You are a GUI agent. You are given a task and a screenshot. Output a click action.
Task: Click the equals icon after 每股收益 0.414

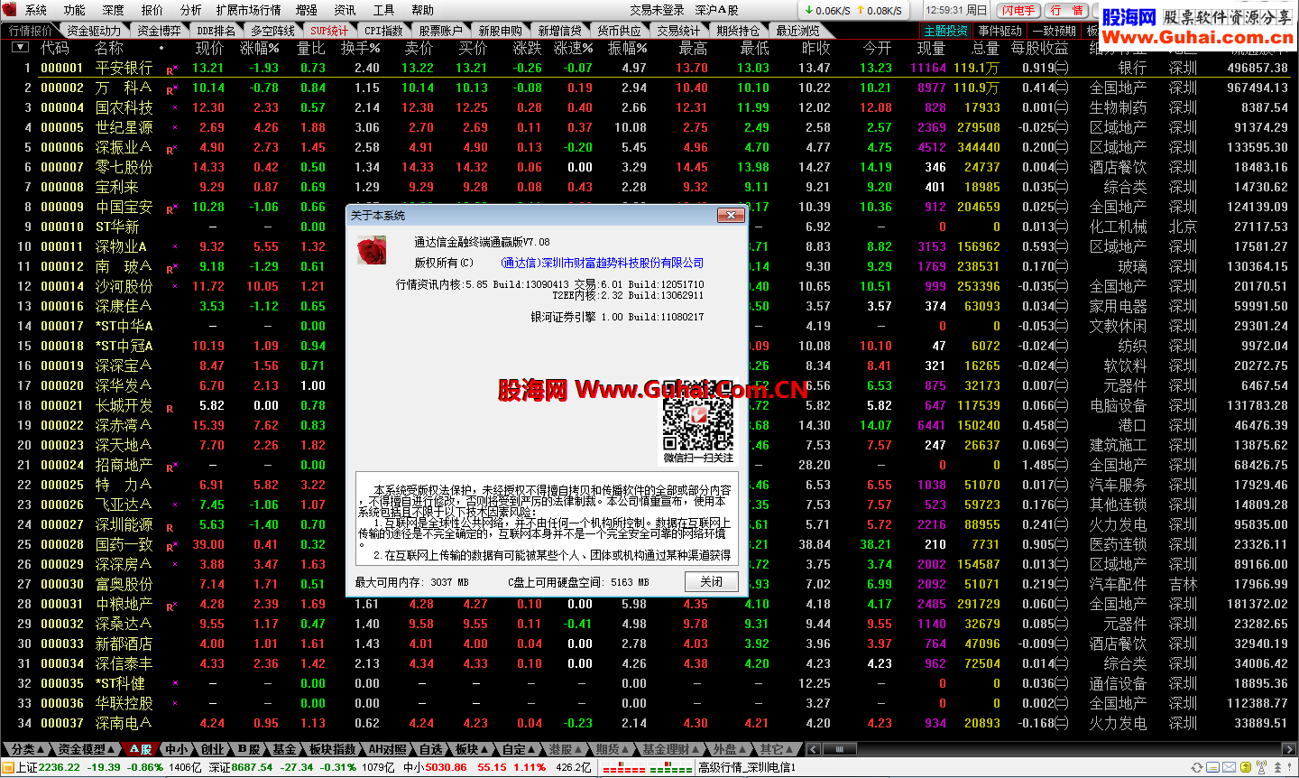[x=1062, y=88]
